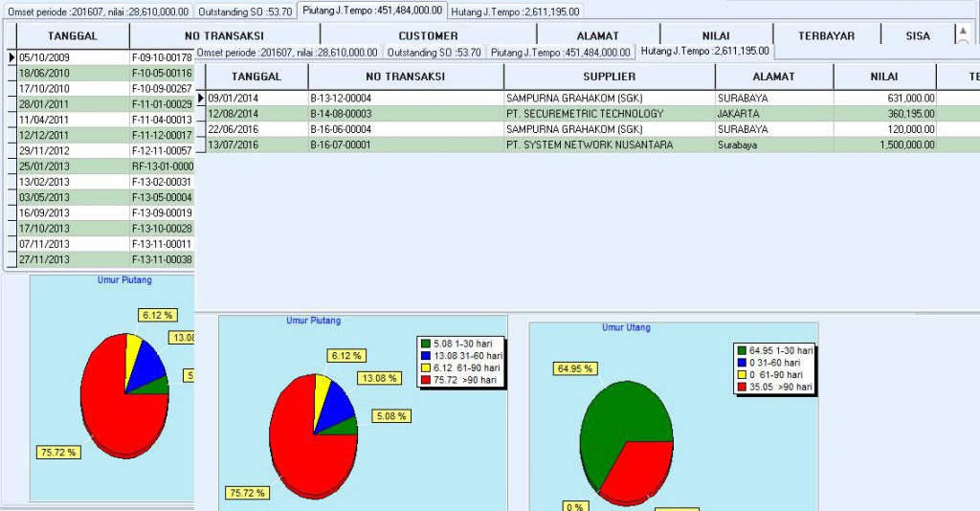The width and height of the screenshot is (980, 511).
Task: Click yellow legend swatch for 6.12 61-90 hari
Action: coord(426,367)
